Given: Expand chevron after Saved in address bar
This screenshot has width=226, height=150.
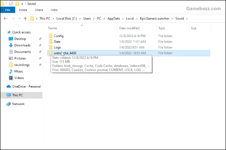Looking at the screenshot, I should pos(187,19).
